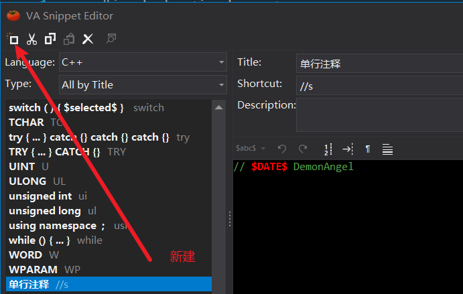Select the unsigned long snippet
The image size is (463, 294).
click(109, 211)
